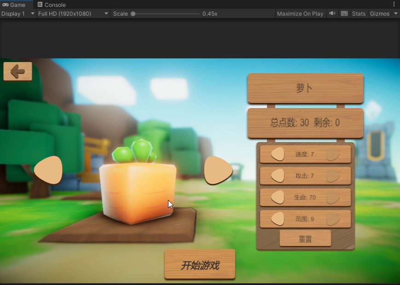Toggle the keyboard shortcuts icon
400x285 pixels.
pos(344,13)
